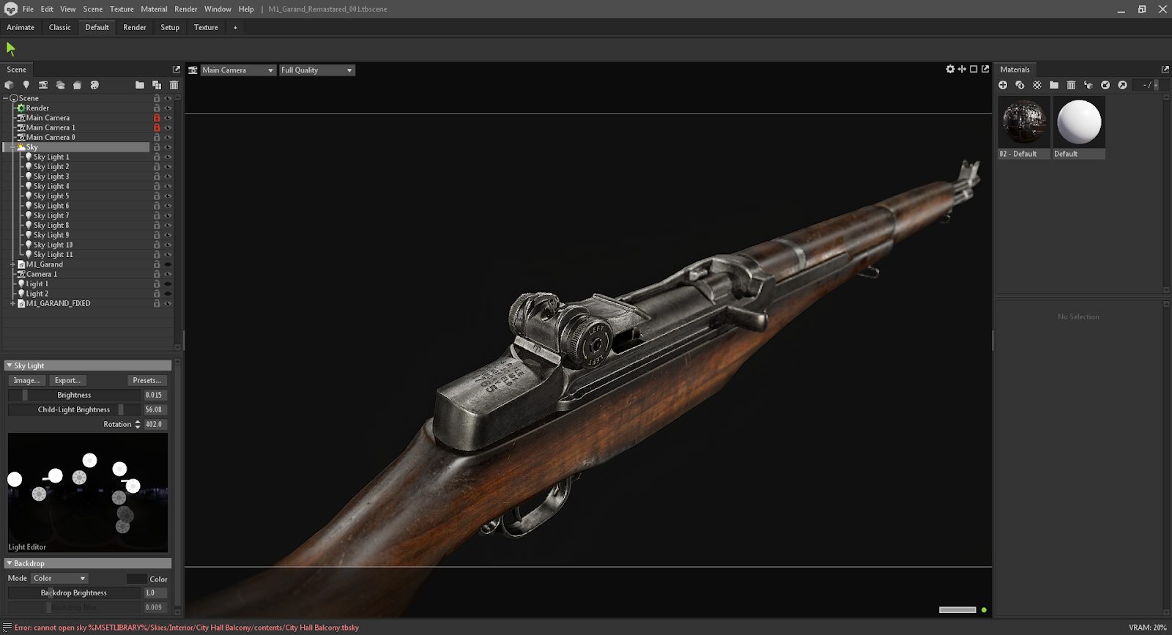Collapse the Sky tree node
Viewport: 1172px width, 635px height.
point(13,147)
